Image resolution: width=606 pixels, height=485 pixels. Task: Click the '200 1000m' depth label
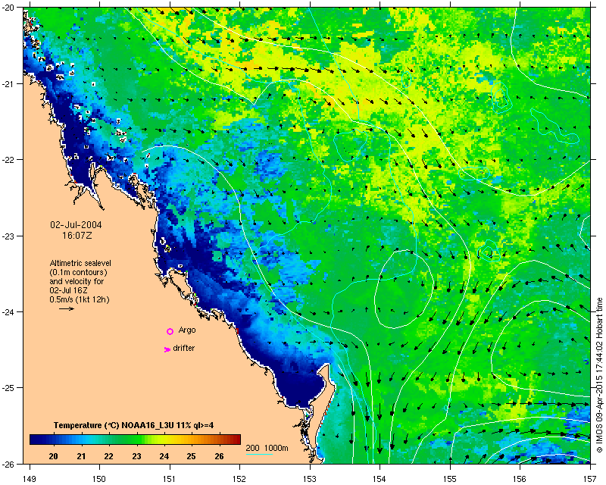coord(267,449)
